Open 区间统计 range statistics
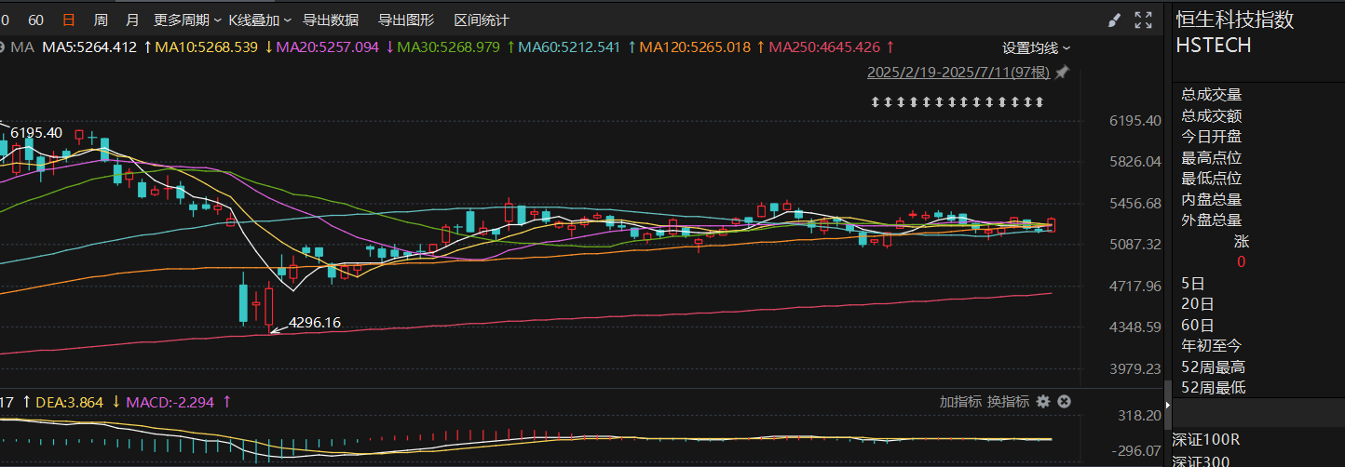 coord(482,20)
